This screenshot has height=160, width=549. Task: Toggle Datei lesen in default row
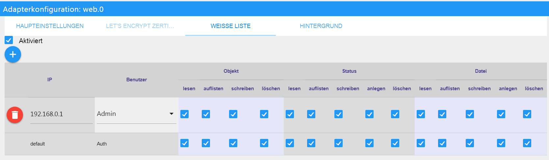pos(421,143)
